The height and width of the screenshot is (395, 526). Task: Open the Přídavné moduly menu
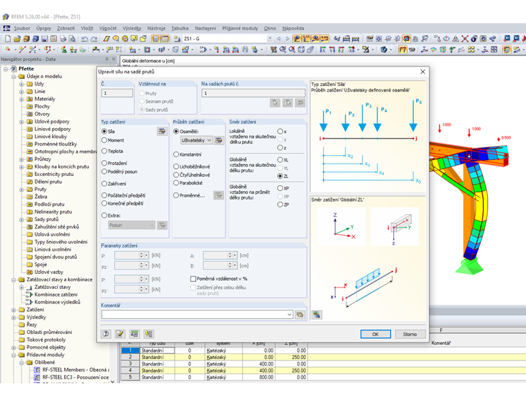(240, 28)
